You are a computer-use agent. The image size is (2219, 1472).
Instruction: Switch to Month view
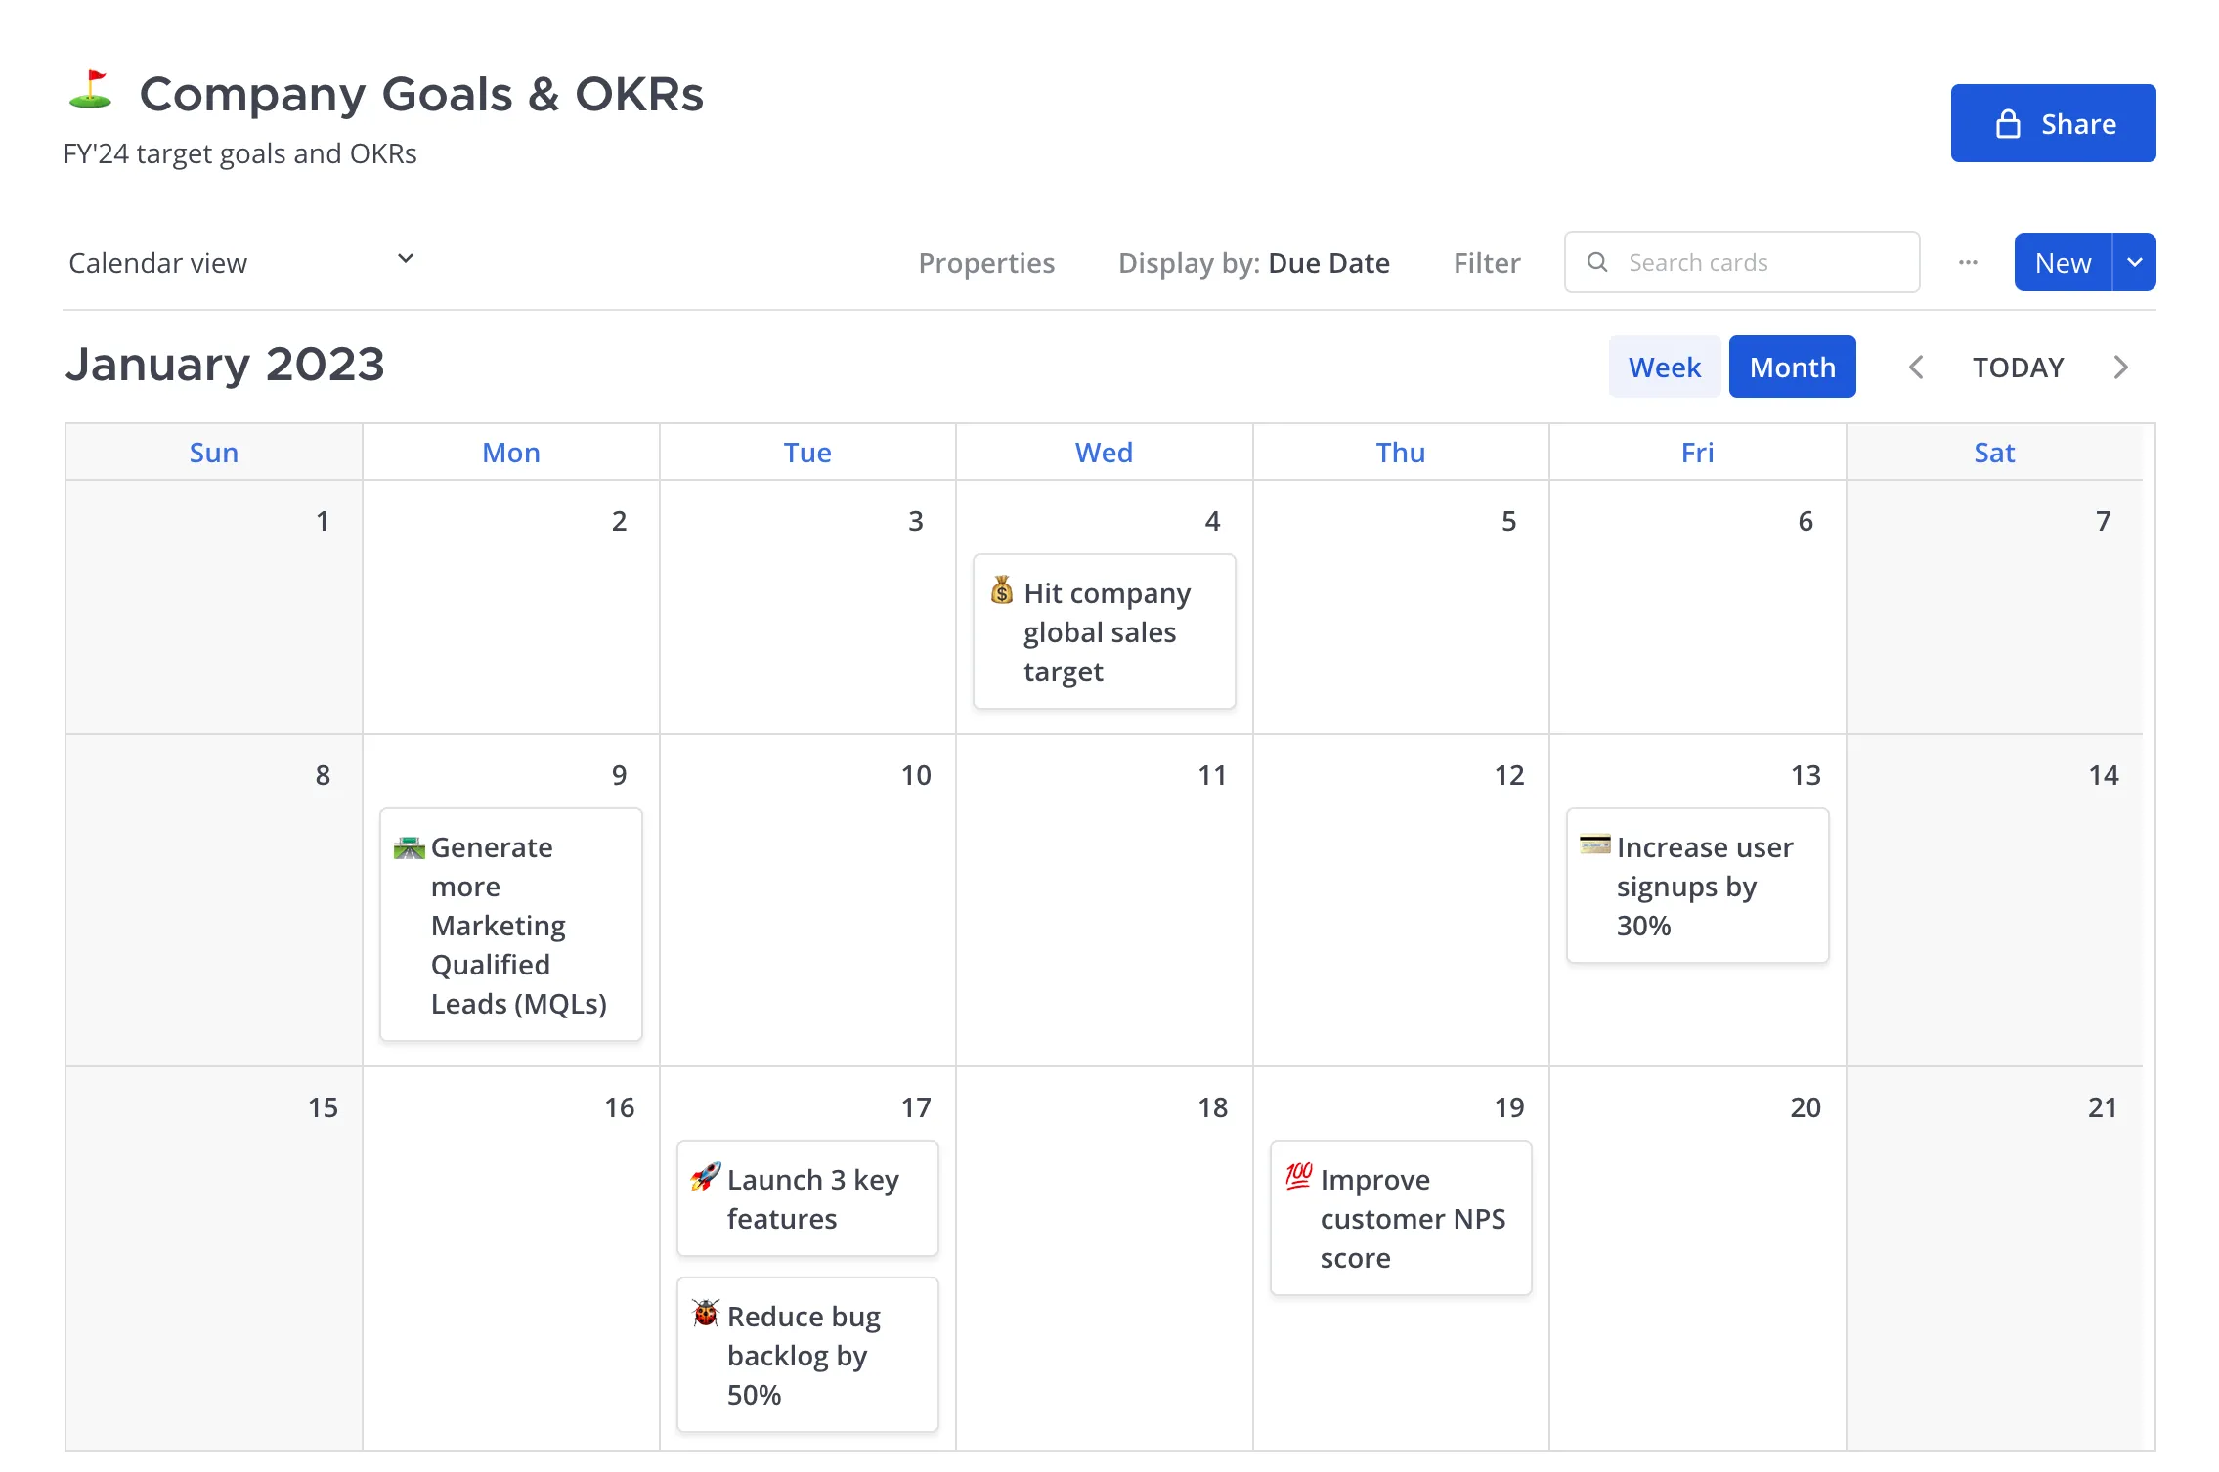click(1792, 367)
